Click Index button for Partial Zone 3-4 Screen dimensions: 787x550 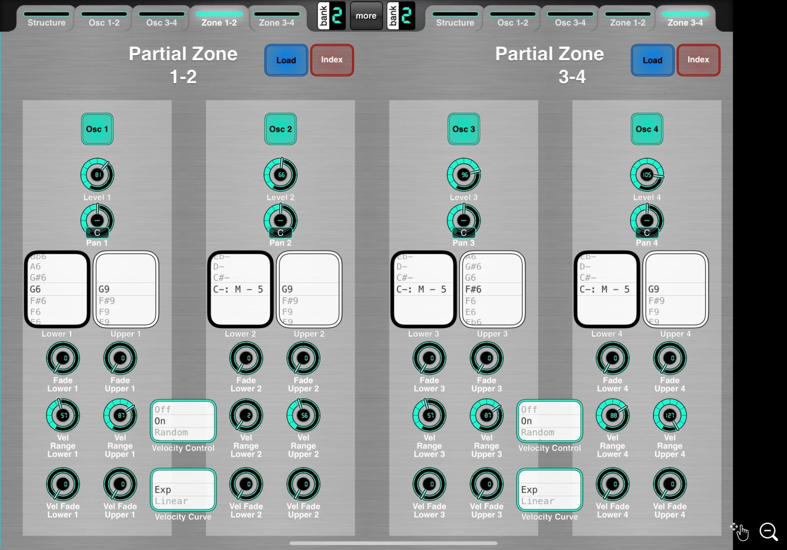coord(698,60)
